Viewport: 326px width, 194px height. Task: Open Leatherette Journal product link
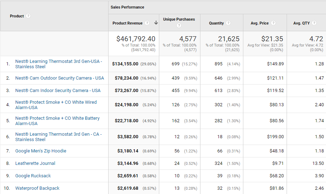pyautogui.click(x=35, y=163)
